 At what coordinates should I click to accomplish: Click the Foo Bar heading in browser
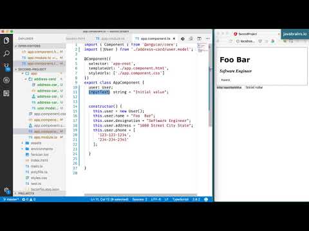(235, 60)
